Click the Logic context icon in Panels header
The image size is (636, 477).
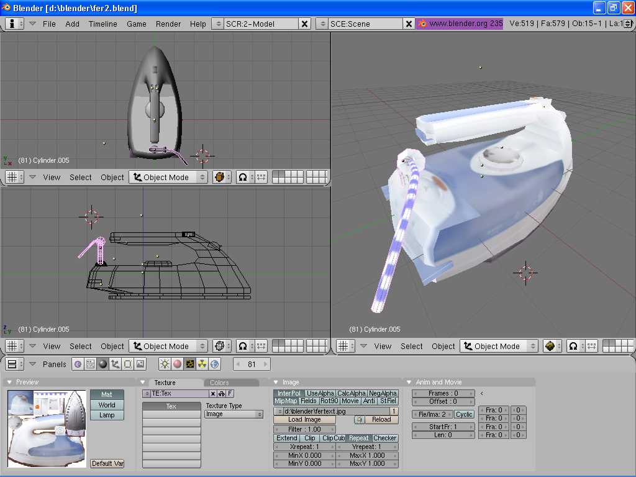[78, 365]
